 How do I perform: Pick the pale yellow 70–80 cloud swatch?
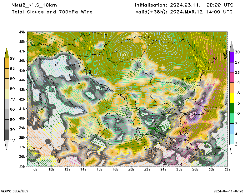[7, 94]
